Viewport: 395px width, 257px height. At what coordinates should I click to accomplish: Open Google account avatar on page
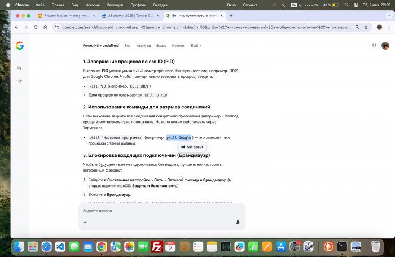pos(385,46)
